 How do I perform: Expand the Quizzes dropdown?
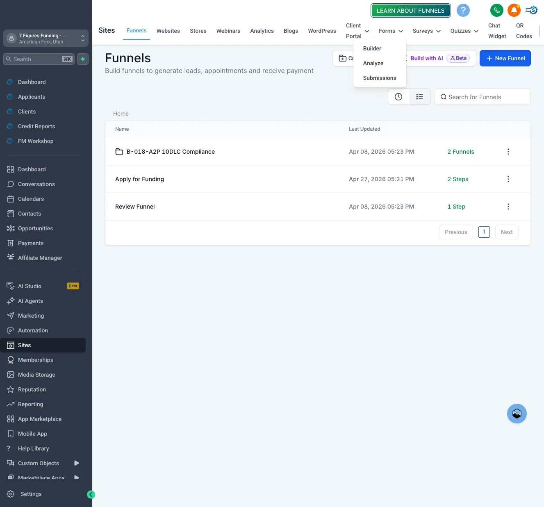click(464, 31)
